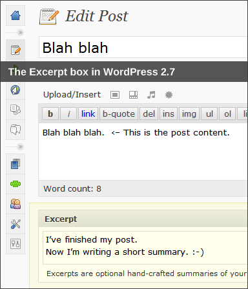Open the Plugins sidebar icon
This screenshot has width=248, height=289.
click(x=15, y=184)
